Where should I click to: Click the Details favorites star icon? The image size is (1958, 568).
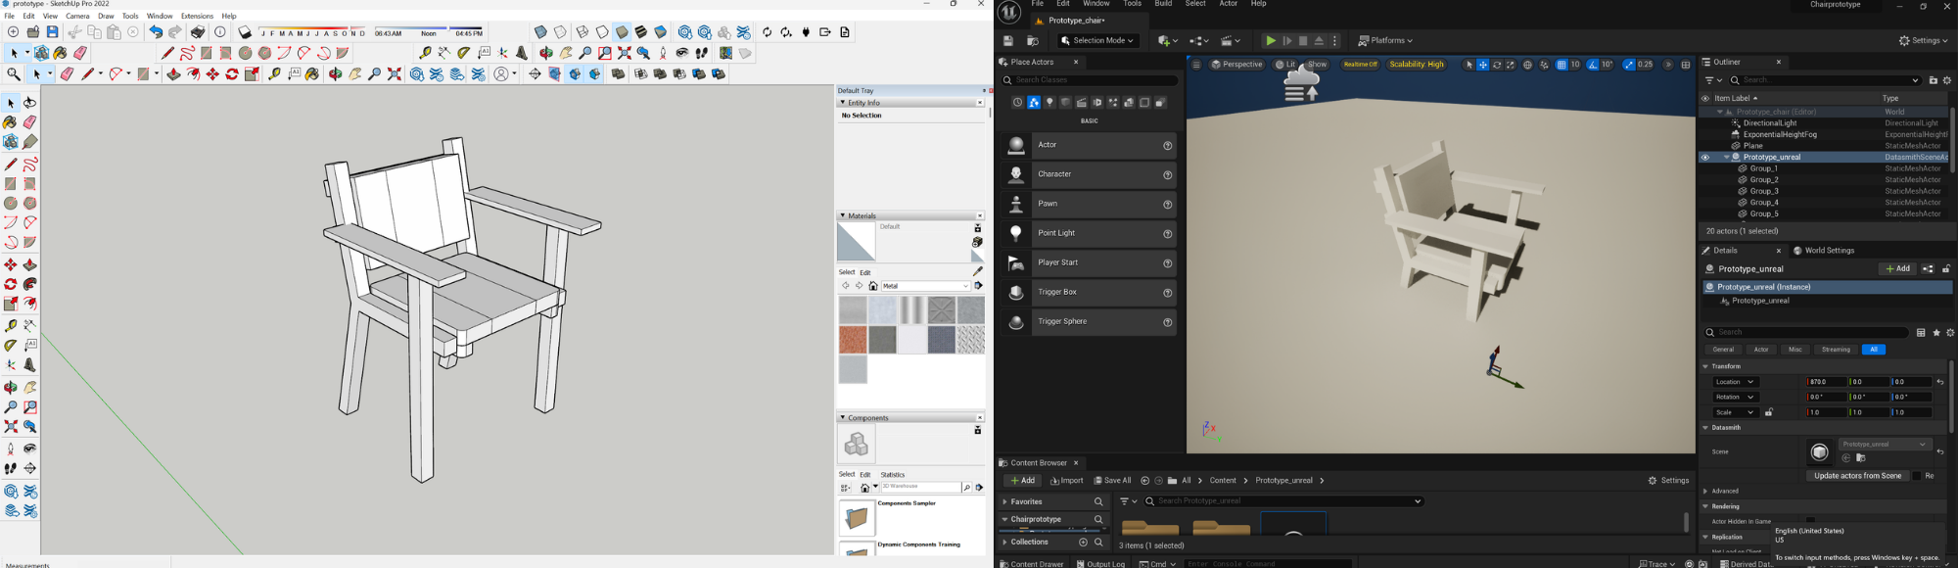tap(1936, 333)
